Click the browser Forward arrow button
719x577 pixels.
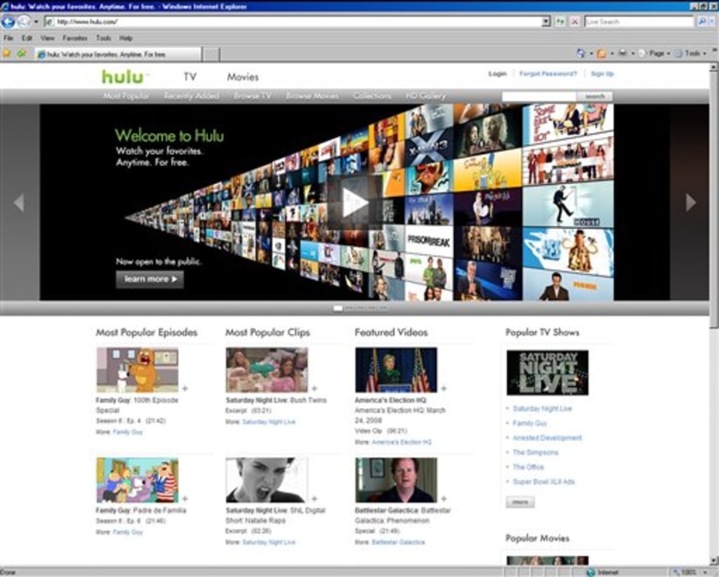pos(23,22)
